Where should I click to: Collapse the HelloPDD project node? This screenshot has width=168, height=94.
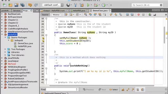(x=2, y=34)
